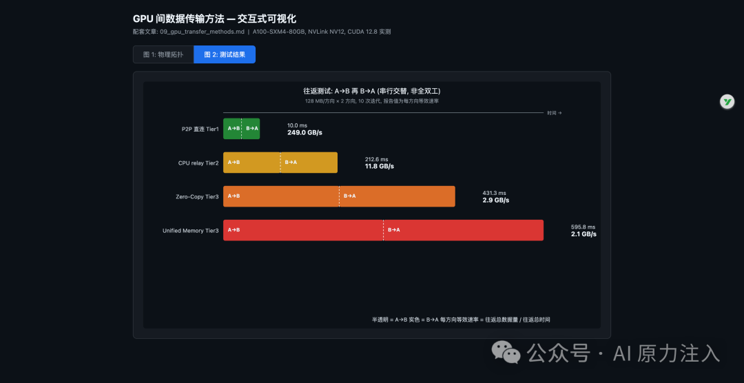Click the 595.8 ms value
The image size is (744, 383).
coord(583,227)
